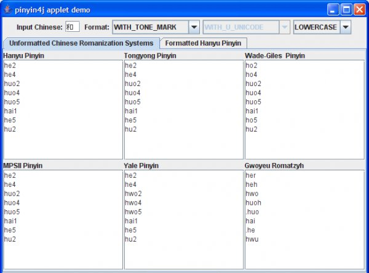
Task: Select 'he5' in MPSII Pinyin list
Action: [10, 230]
